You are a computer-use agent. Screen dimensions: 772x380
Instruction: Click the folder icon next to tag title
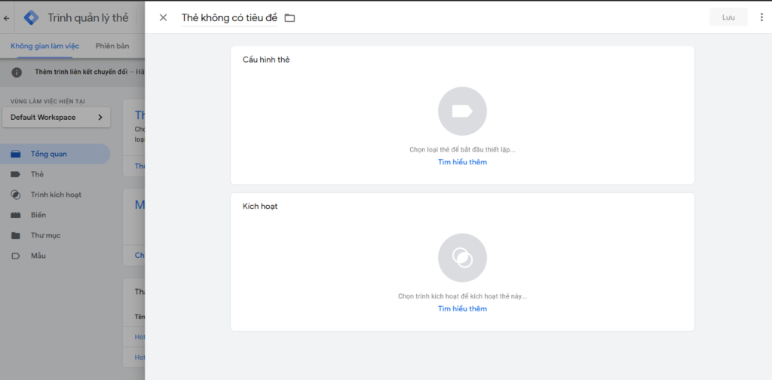(x=290, y=18)
